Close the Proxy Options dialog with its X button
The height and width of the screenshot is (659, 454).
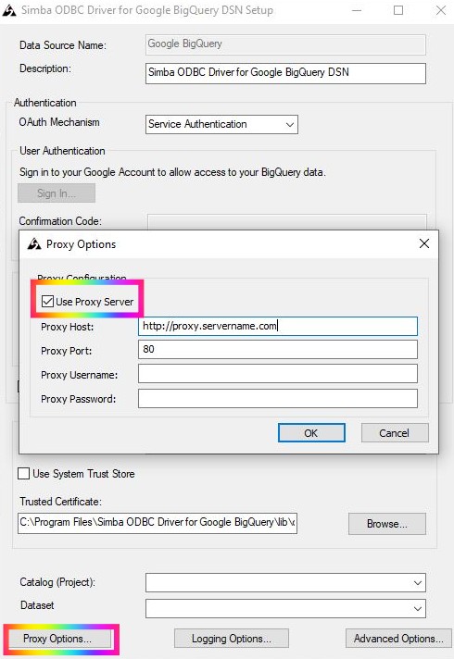pos(424,243)
